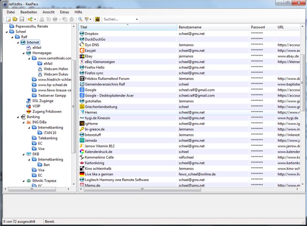Screen dimensions: 307x226
Task: Select the Griechenlandzeitung entry
Action: [x=101, y=107]
